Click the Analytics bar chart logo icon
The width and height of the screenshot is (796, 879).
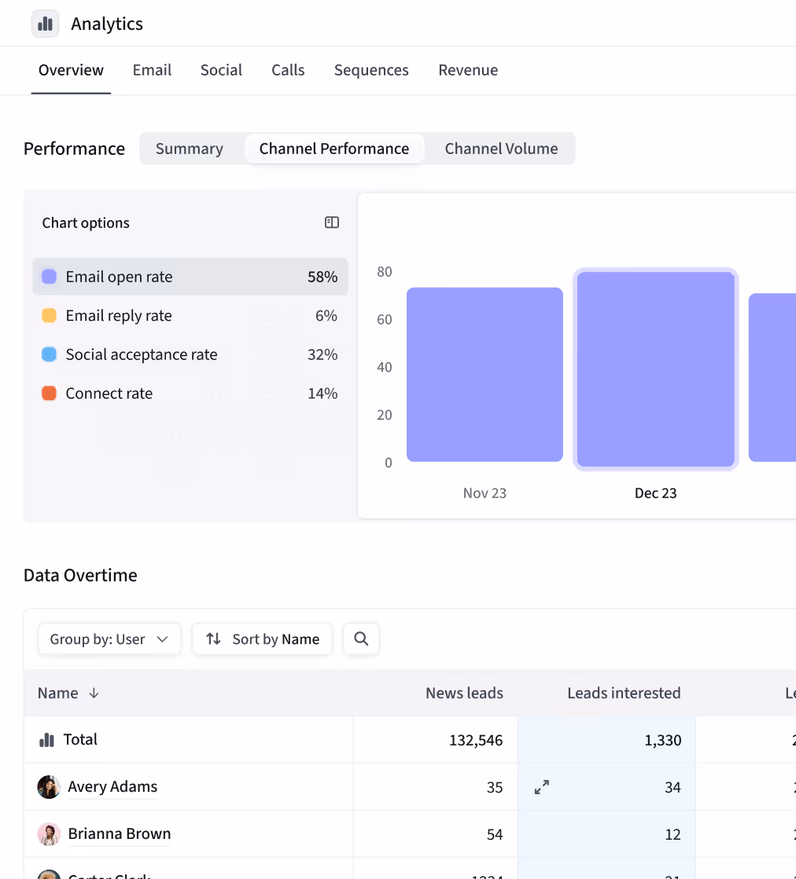[45, 24]
